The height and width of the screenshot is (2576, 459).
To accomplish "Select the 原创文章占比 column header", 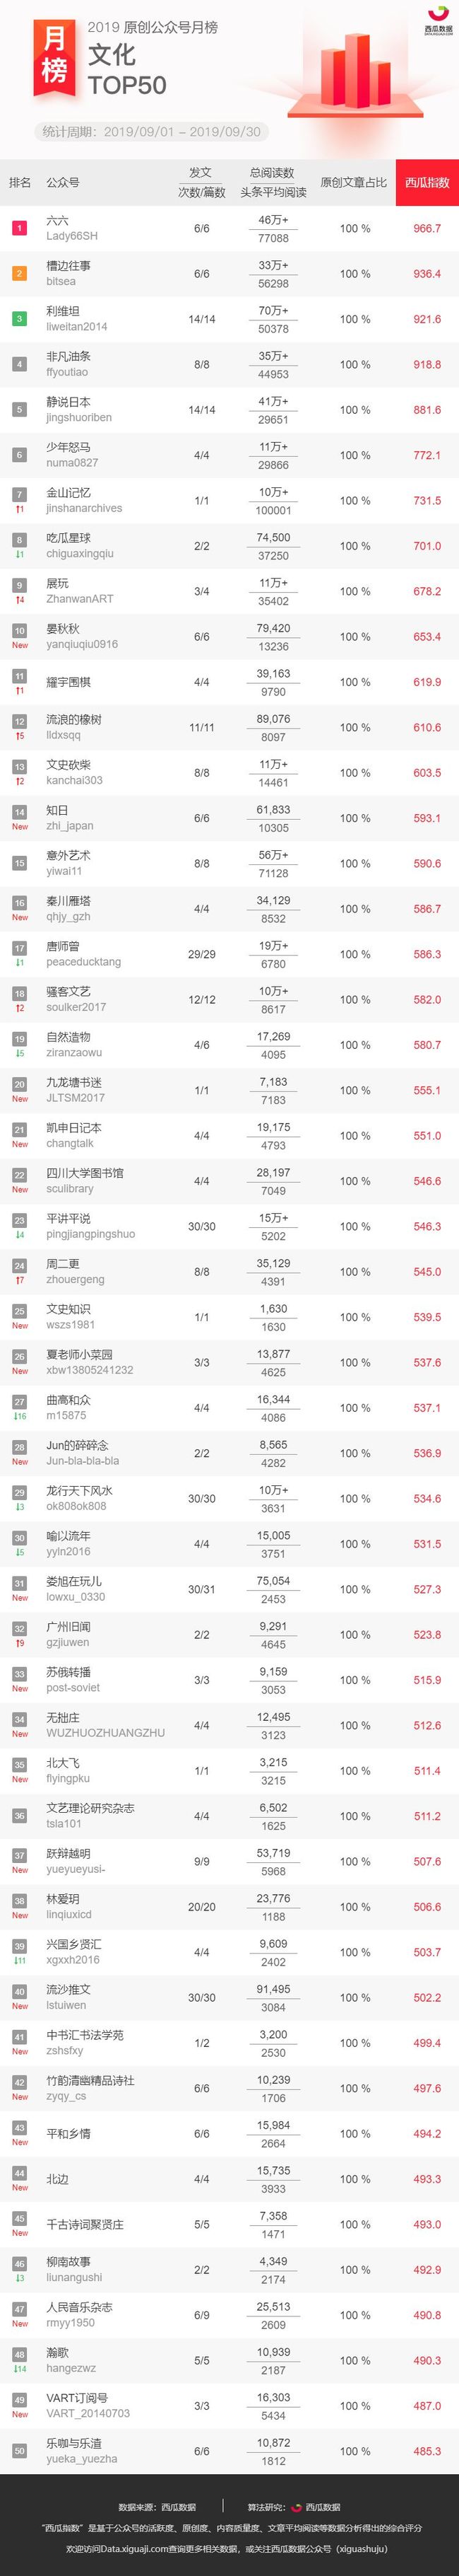I will [354, 183].
